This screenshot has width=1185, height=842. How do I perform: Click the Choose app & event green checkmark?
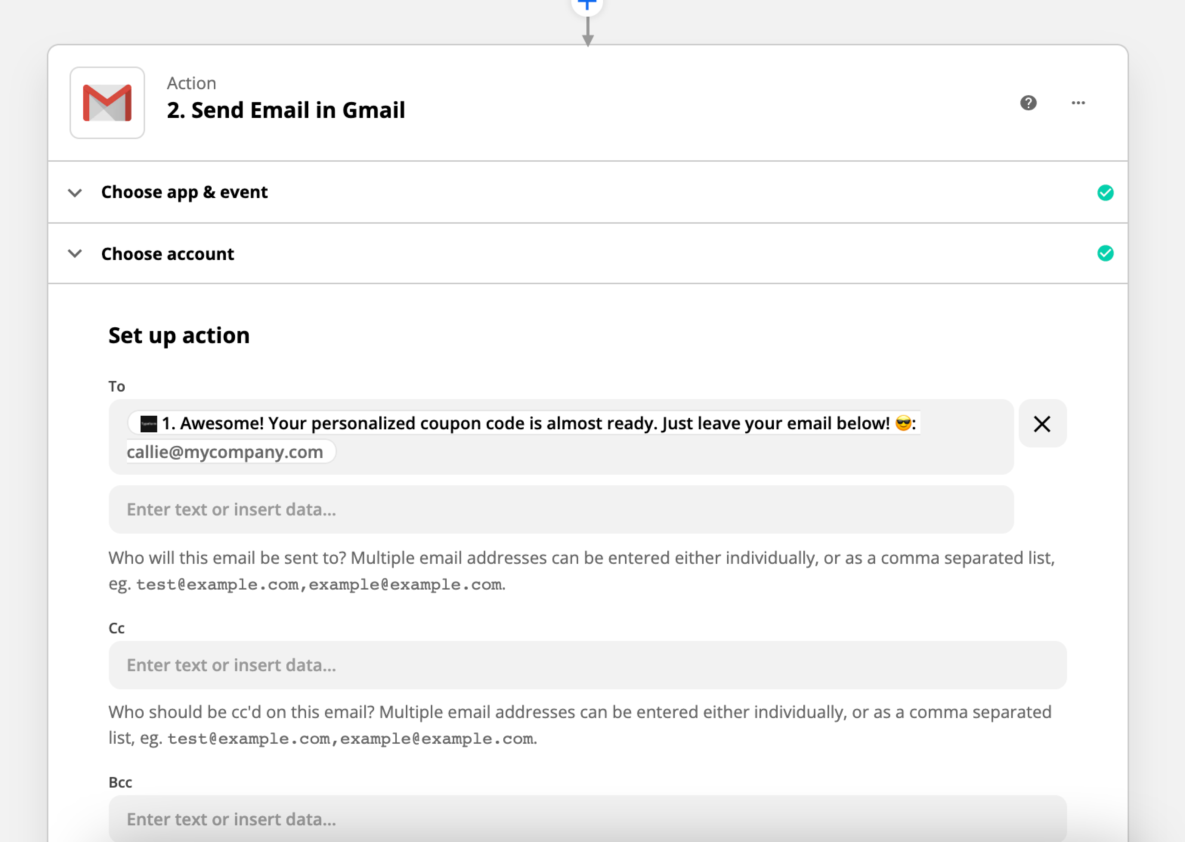(1105, 193)
